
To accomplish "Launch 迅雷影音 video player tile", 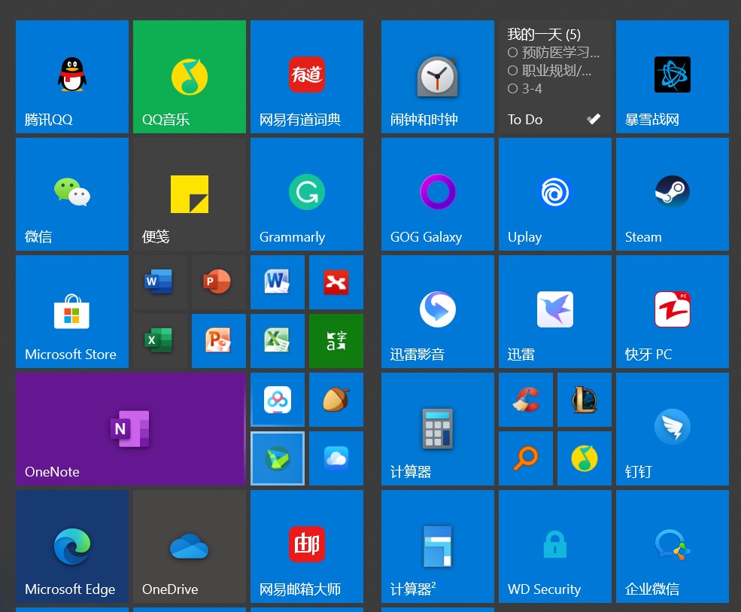I will tap(438, 312).
